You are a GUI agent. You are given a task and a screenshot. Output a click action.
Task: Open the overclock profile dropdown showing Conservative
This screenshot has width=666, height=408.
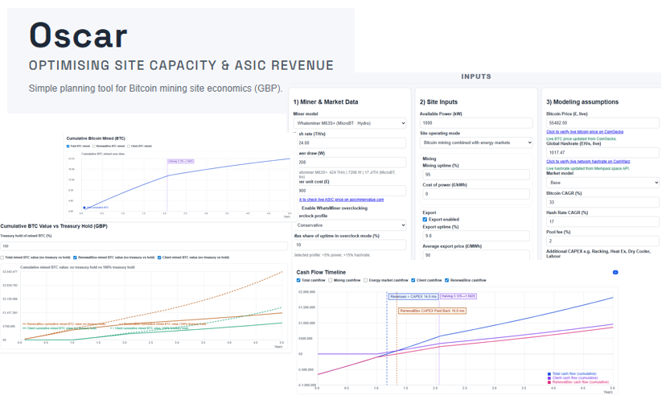(x=351, y=225)
